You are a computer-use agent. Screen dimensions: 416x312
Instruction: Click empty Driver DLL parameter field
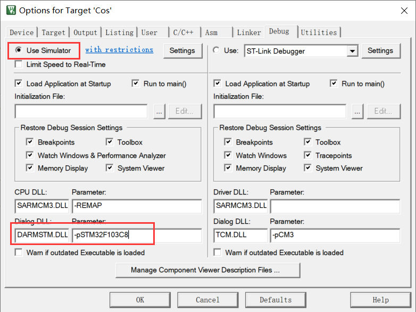[335, 206]
